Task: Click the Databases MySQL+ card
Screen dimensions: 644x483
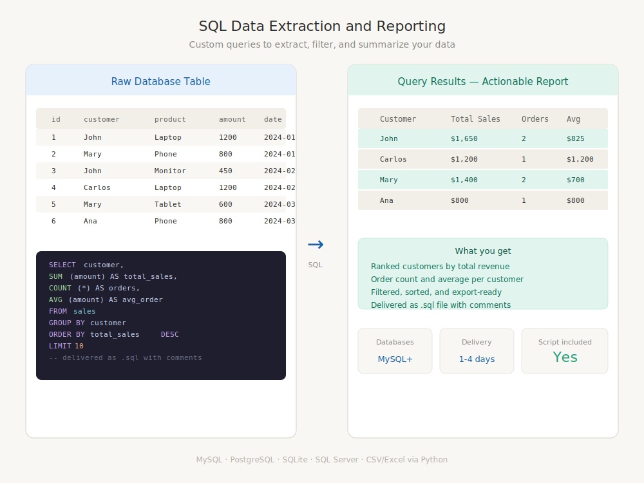Action: pos(395,351)
